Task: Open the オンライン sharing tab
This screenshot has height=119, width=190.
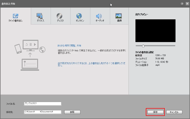Action: point(80,16)
